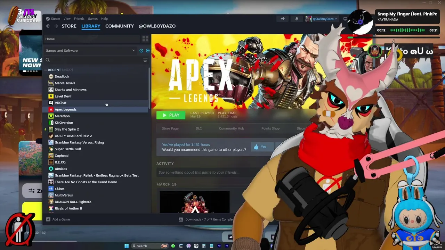
Task: Select GUILTY GEAR Xrd REV 2
Action: 96,136
